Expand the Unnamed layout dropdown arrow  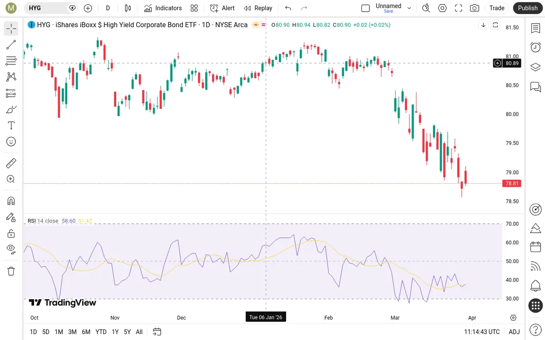409,8
